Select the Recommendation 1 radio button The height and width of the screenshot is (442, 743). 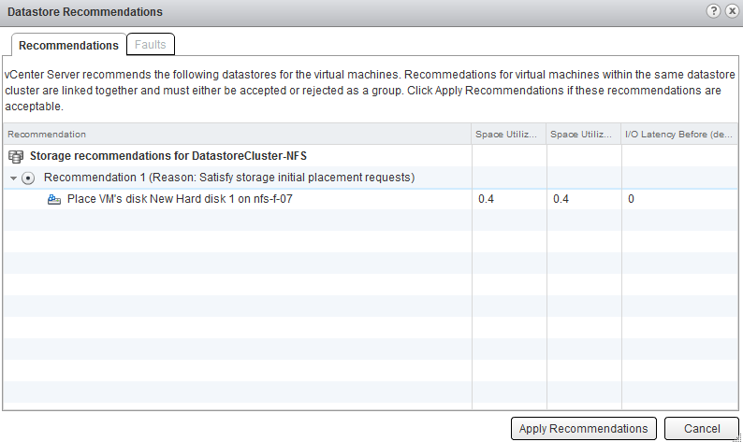[x=29, y=178]
